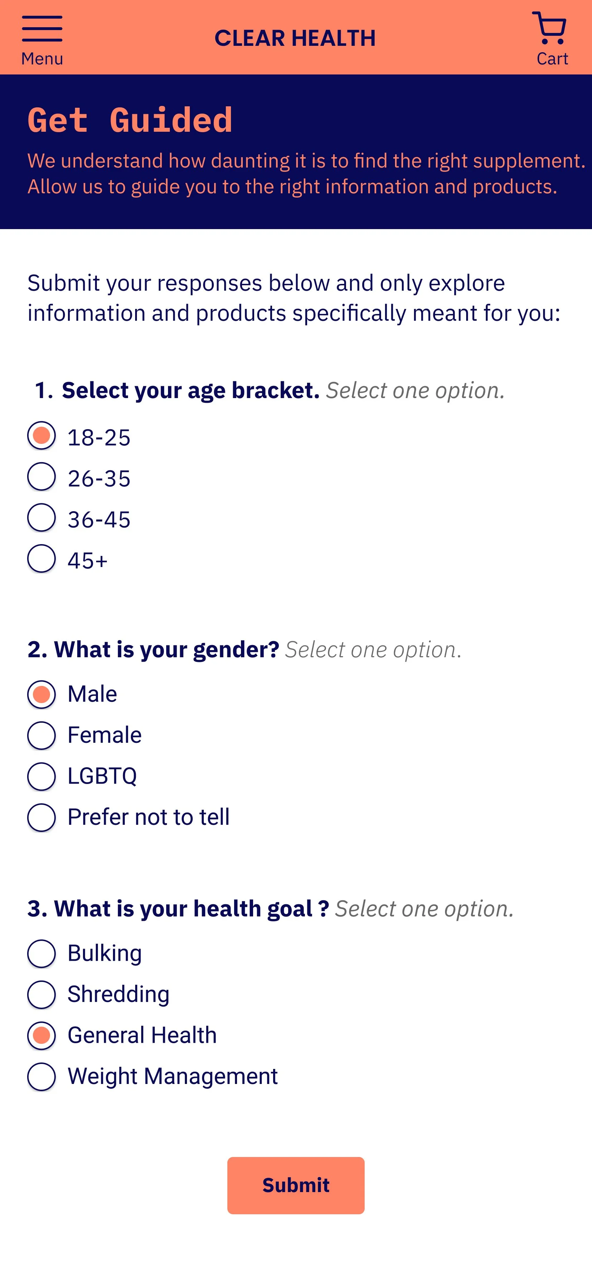Pick the 45+ age option

pyautogui.click(x=41, y=559)
